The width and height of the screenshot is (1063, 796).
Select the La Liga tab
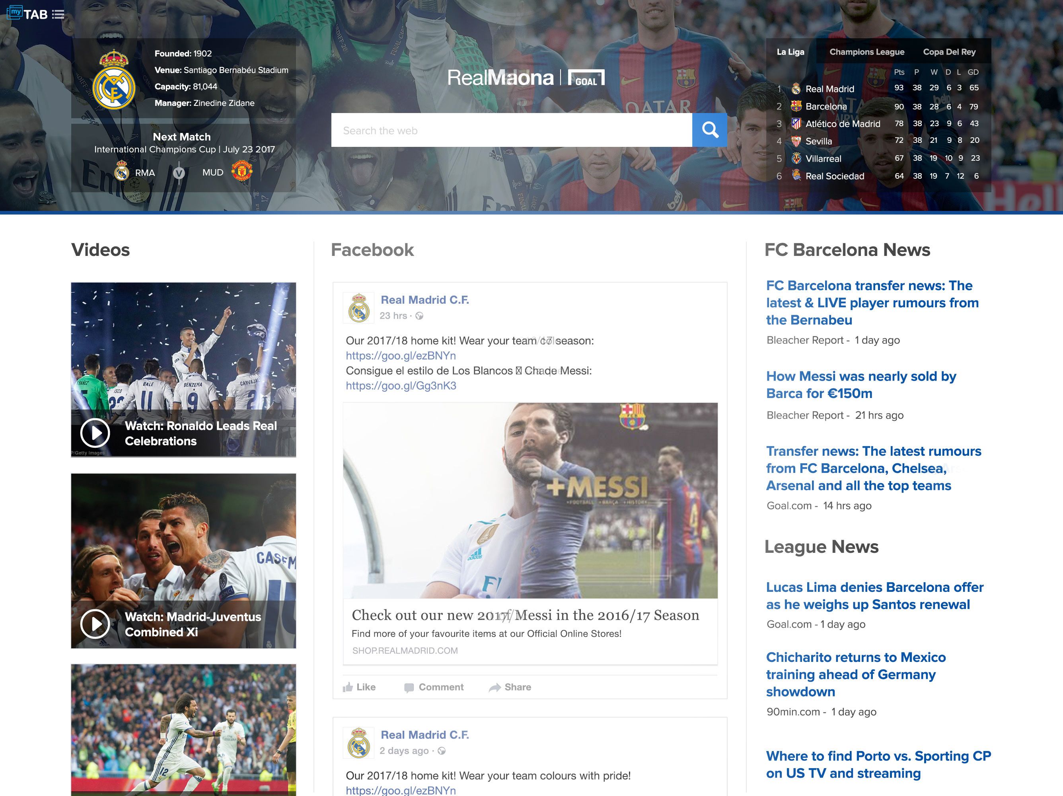(790, 52)
